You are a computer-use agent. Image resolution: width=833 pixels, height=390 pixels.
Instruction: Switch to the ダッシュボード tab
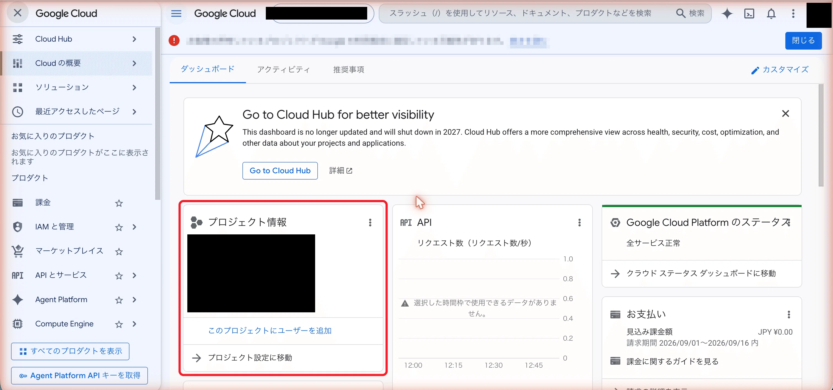(x=208, y=69)
